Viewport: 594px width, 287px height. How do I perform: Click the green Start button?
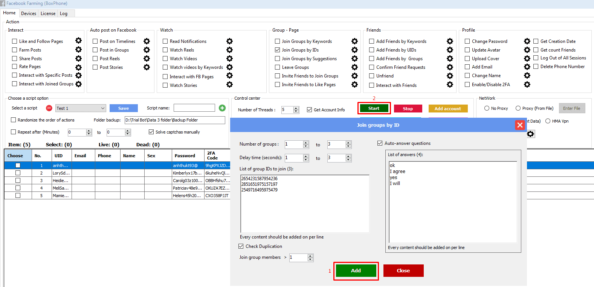pyautogui.click(x=374, y=108)
